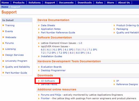Open the Products menu in navigation bar

pyautogui.click(x=19, y=2)
